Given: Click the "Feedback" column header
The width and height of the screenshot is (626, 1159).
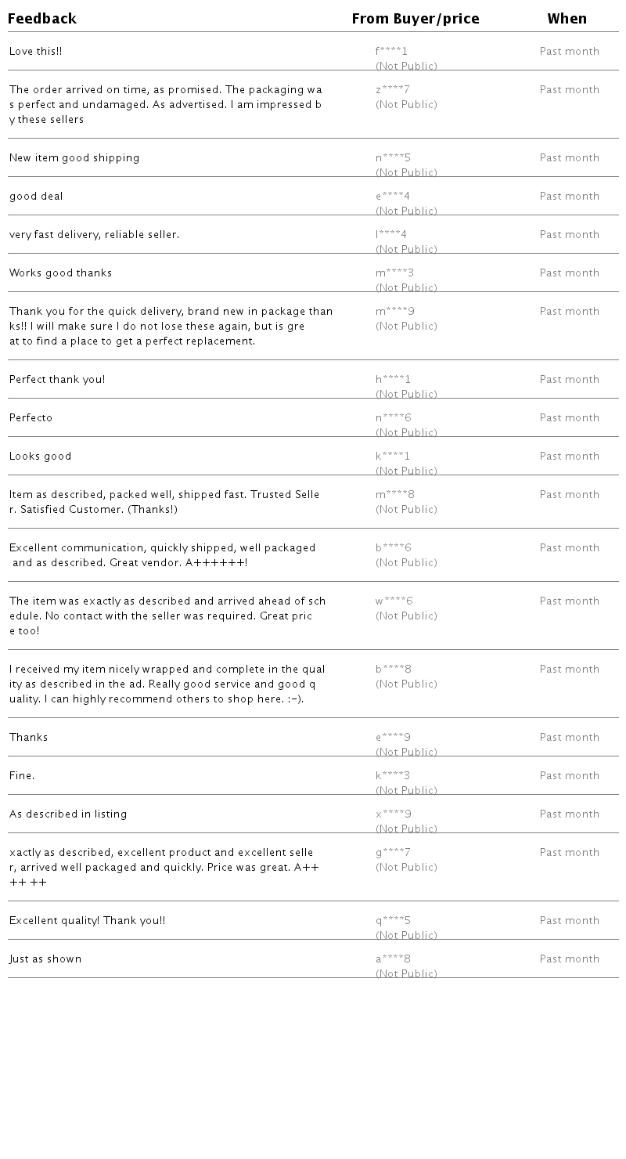Looking at the screenshot, I should point(42,19).
